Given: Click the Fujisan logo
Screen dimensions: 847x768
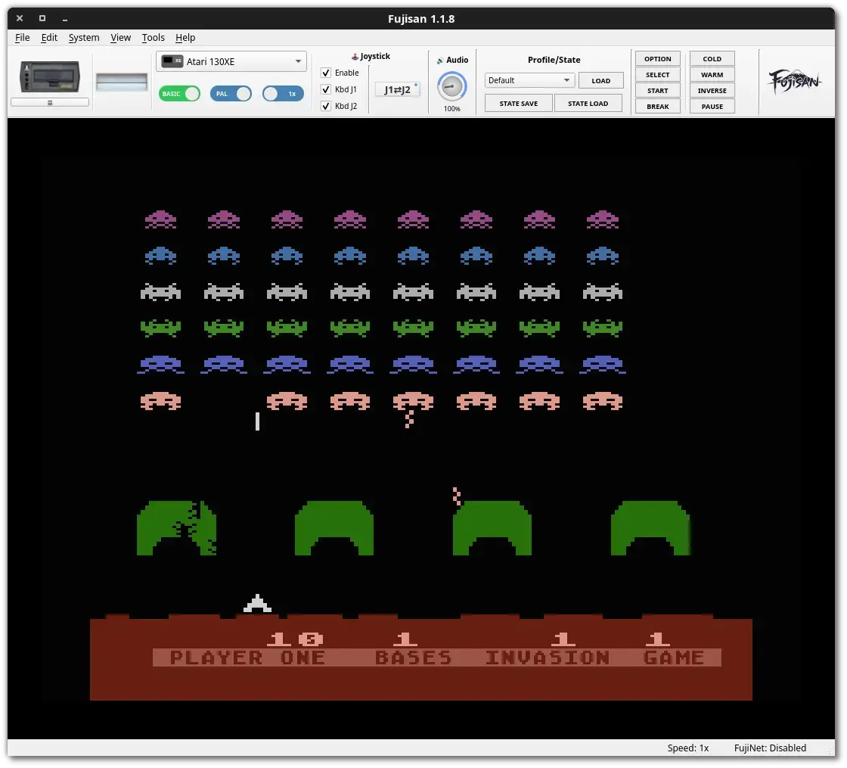Looking at the screenshot, I should [795, 81].
